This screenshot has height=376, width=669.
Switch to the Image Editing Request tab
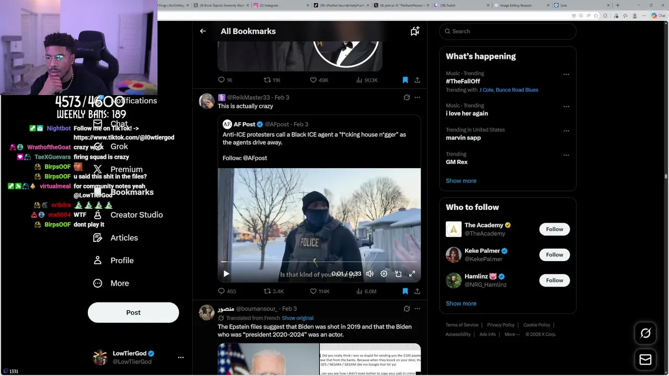pos(523,5)
